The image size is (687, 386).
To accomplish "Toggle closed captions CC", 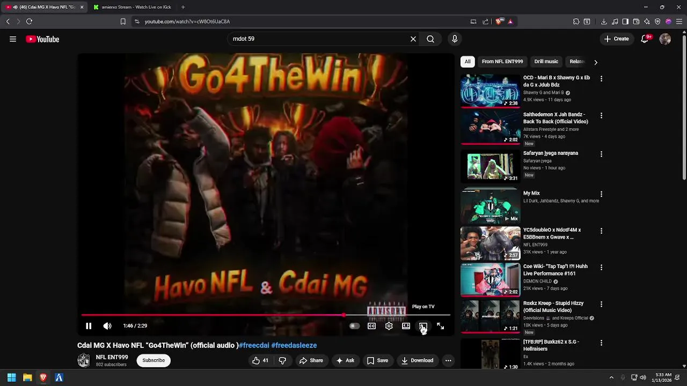I will point(371,326).
